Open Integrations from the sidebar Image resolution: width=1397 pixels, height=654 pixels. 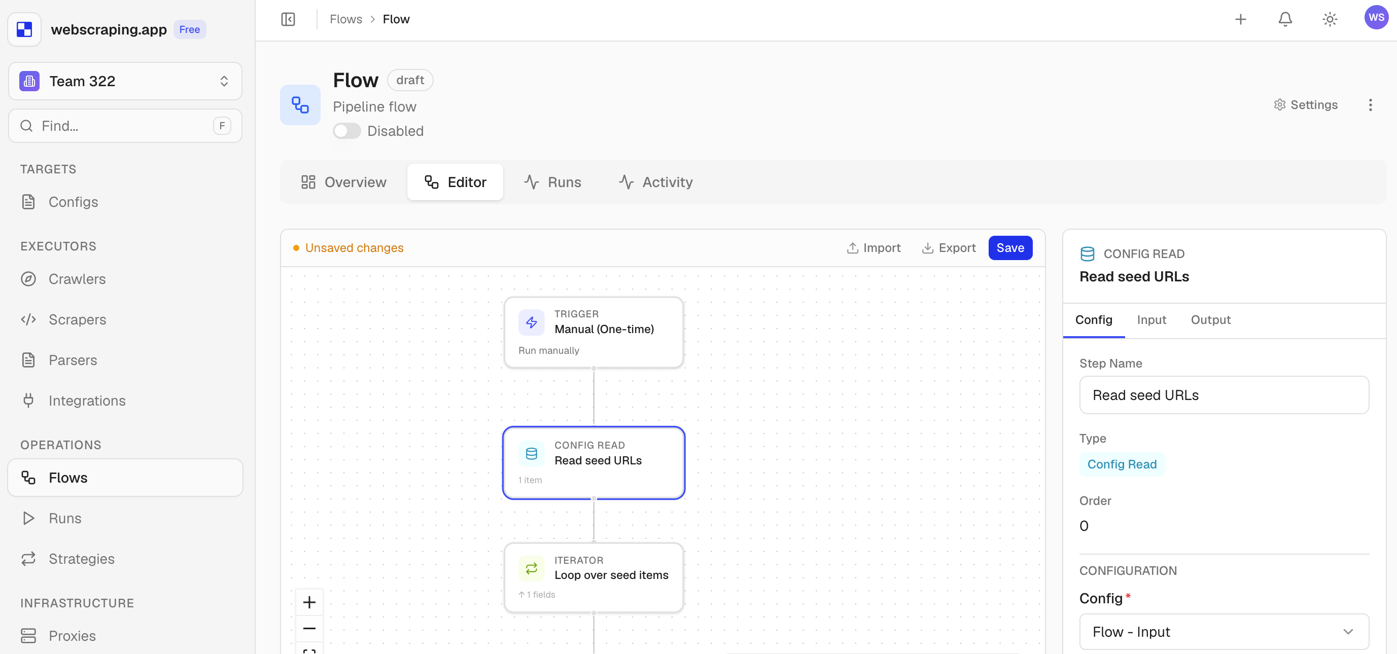point(87,401)
